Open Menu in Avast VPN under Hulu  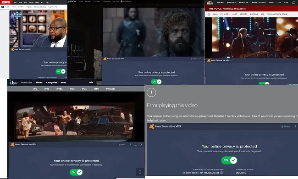click(286, 126)
